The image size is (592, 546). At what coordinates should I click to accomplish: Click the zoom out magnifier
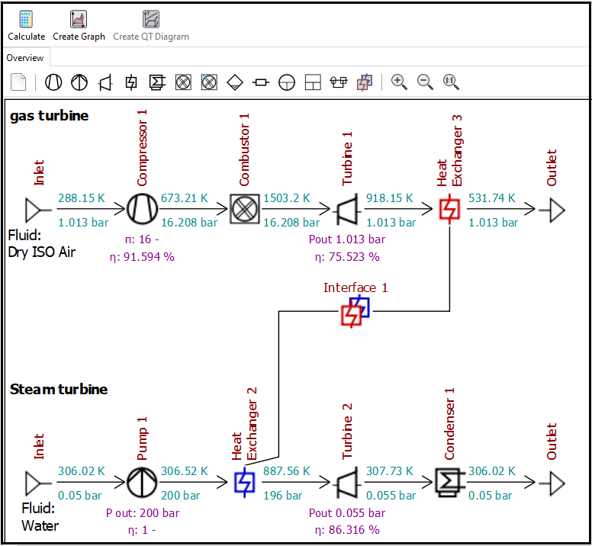point(425,82)
